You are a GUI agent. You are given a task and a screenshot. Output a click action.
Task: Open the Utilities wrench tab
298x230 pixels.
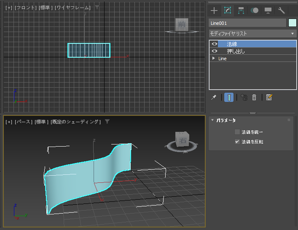(281, 11)
